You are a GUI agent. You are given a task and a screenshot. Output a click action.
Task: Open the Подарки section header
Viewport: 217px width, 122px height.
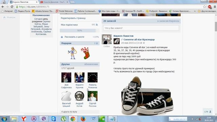[x=80, y=43]
